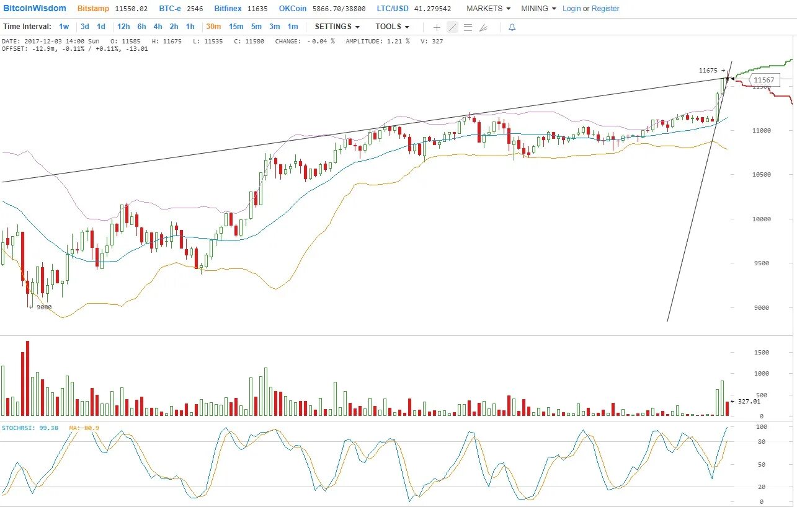Viewport: 797px width, 507px height.
Task: Click the 11675 high price marker
Action: [712, 71]
